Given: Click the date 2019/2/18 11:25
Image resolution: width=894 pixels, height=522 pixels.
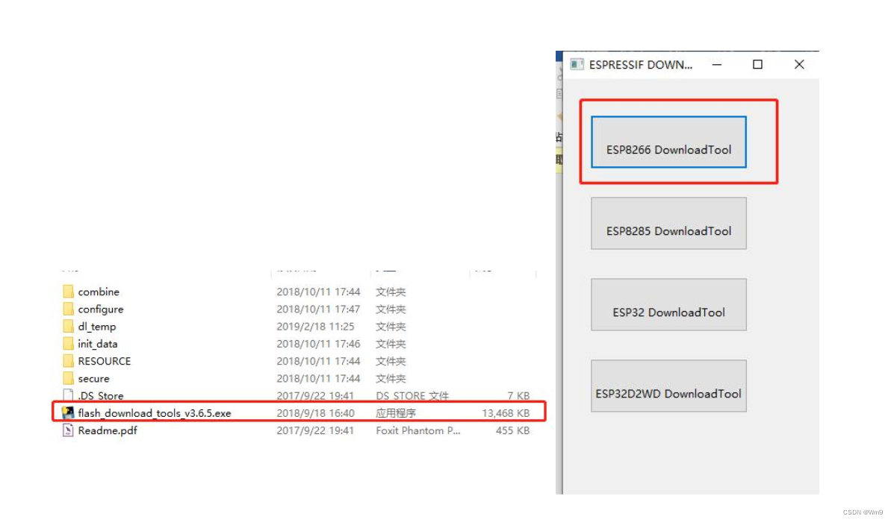Looking at the screenshot, I should coord(315,326).
